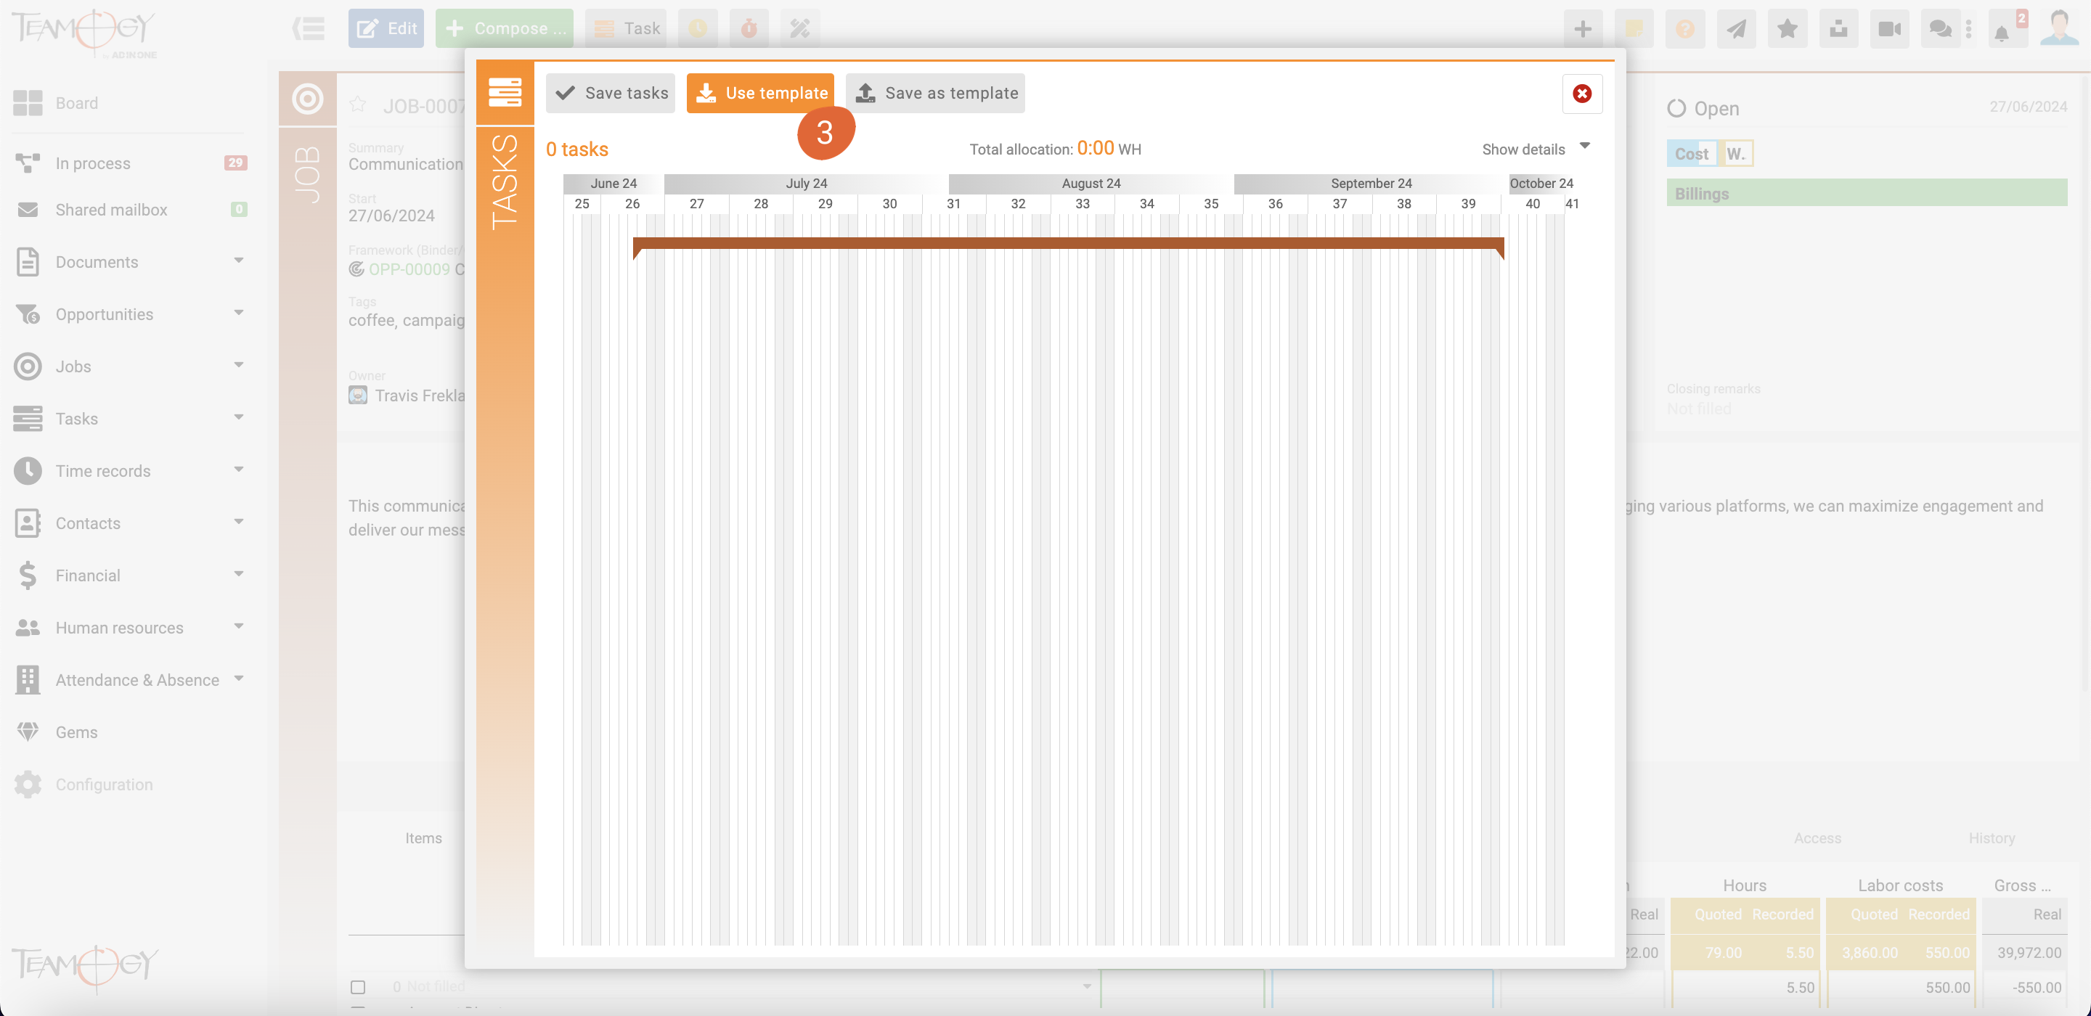
Task: Expand the Opportunities menu arrow
Action: point(239,313)
